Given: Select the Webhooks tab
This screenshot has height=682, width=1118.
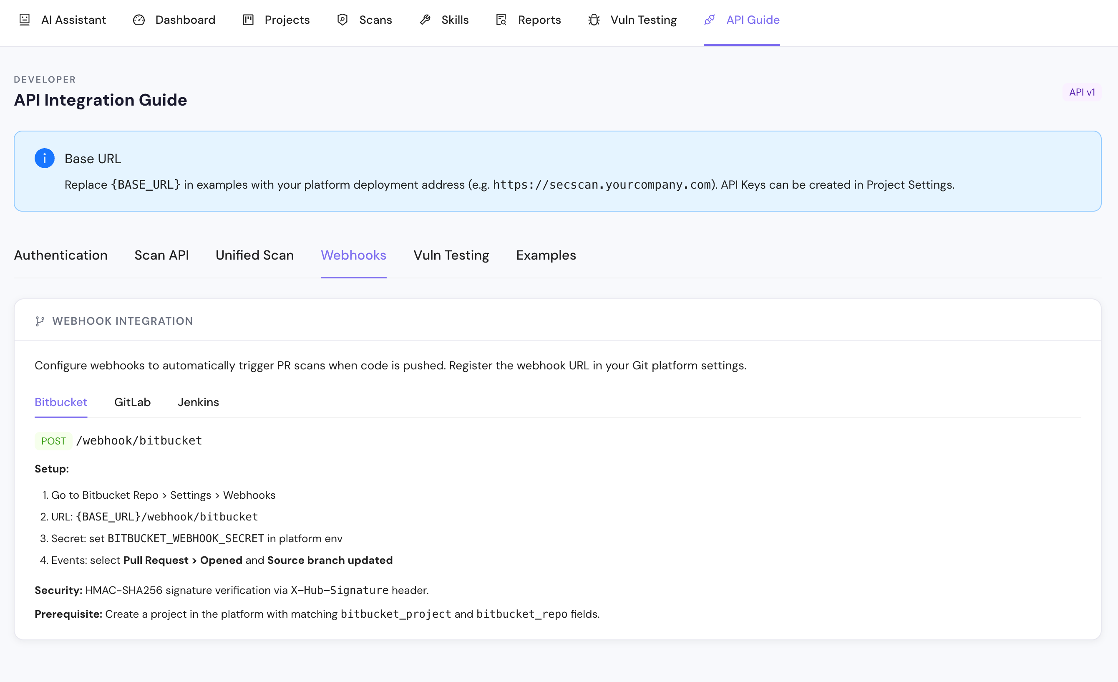Looking at the screenshot, I should pos(353,255).
